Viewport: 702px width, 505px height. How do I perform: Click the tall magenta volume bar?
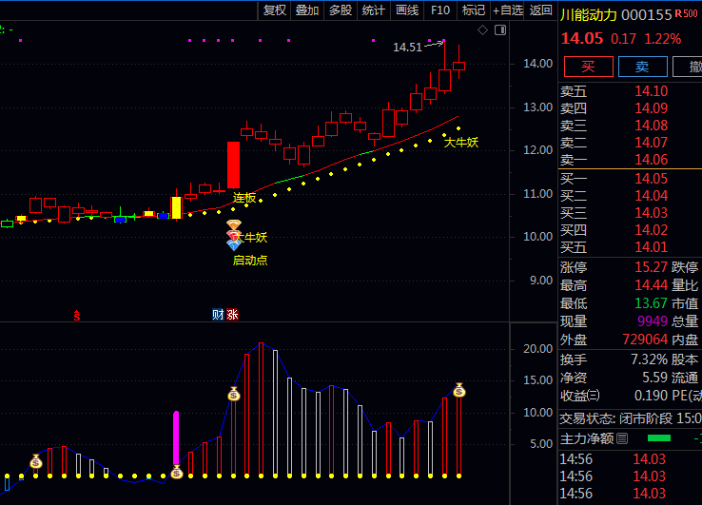coord(176,437)
